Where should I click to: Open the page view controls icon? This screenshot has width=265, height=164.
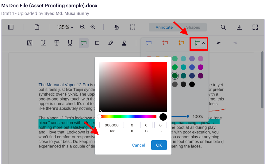(x=37, y=27)
